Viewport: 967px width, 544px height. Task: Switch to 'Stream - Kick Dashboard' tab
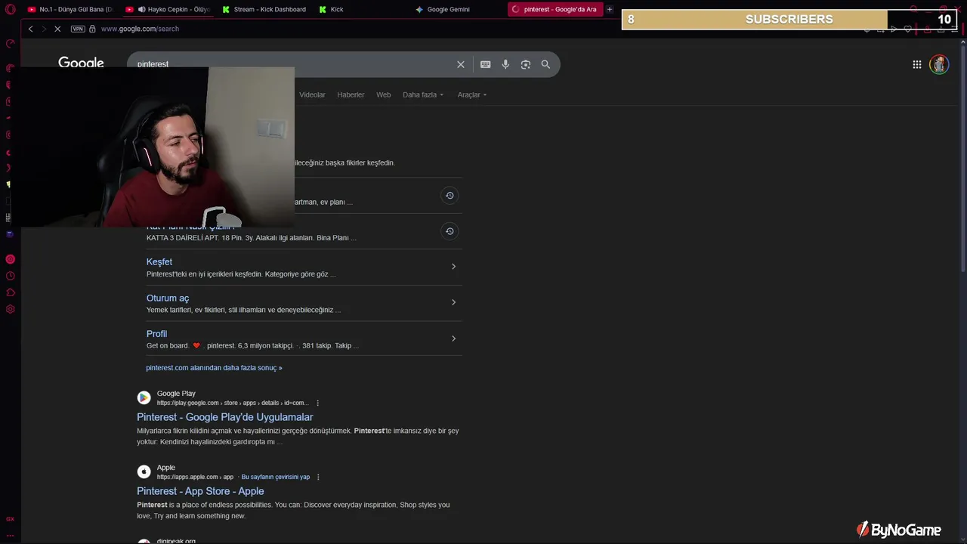264,9
